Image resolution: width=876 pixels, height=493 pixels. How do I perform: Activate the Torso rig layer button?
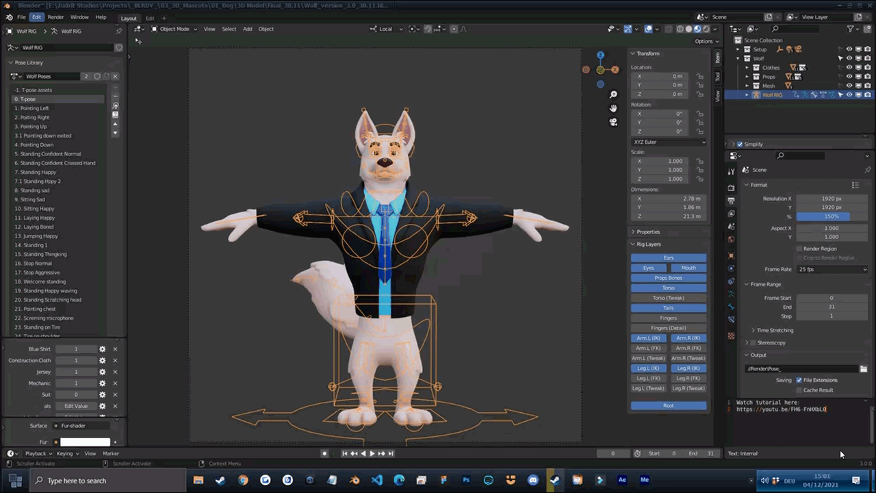click(x=668, y=288)
